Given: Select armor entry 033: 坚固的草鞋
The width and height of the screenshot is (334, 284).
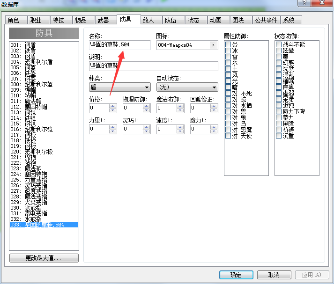Looking at the screenshot, I should [44, 225].
